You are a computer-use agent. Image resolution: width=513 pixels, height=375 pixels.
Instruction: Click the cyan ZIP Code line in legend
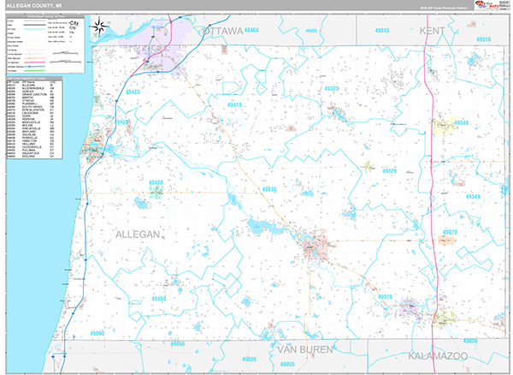[35, 29]
